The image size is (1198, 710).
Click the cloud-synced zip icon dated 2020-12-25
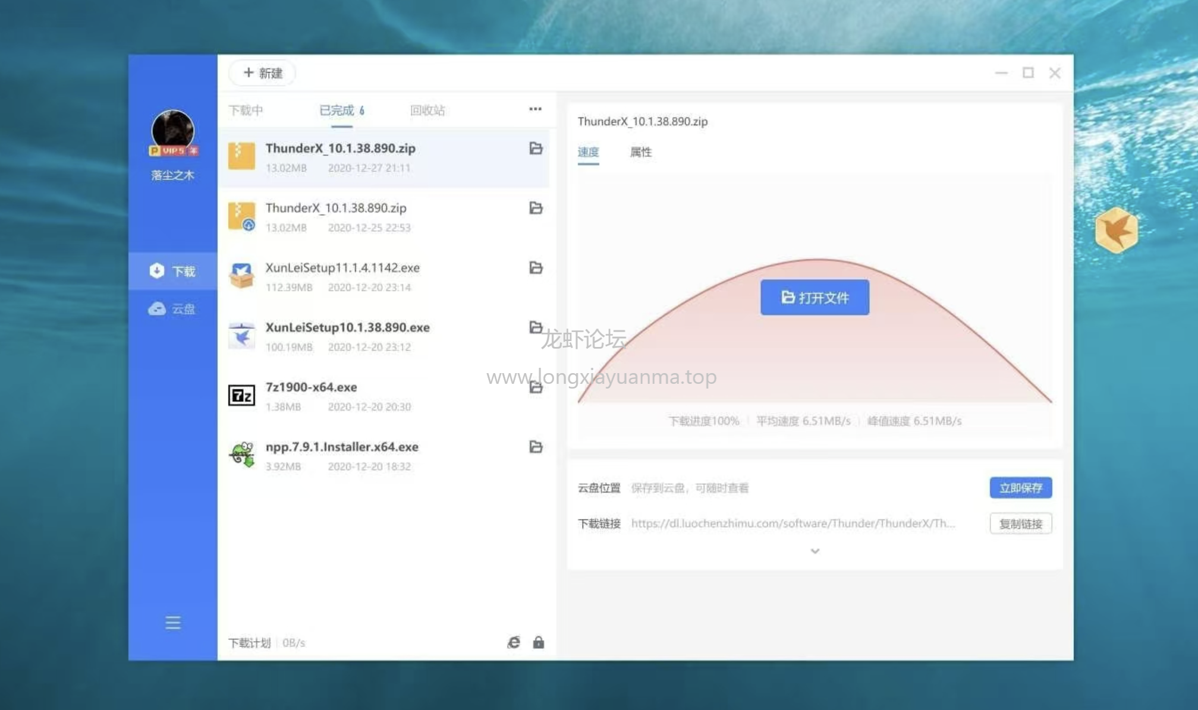tap(241, 216)
